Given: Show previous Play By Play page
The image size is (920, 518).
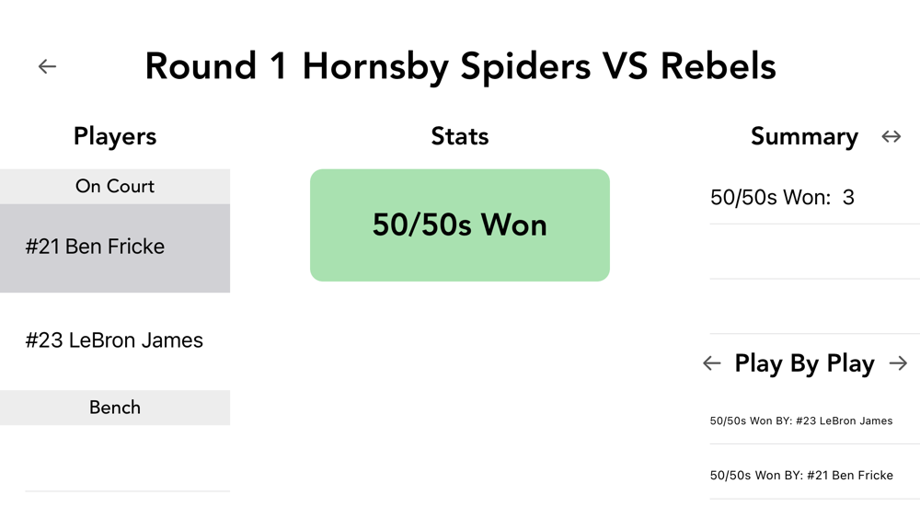Looking at the screenshot, I should 712,363.
